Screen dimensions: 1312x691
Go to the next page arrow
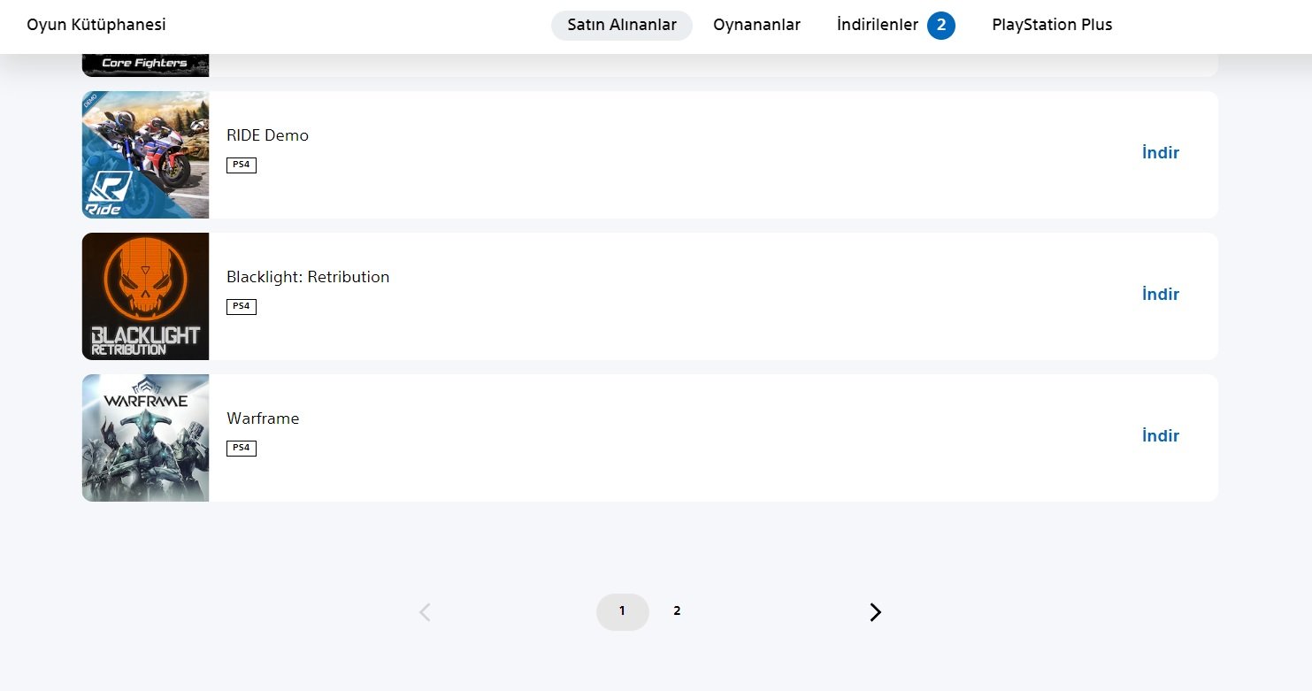(876, 612)
